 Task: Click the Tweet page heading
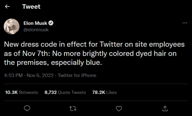31,7
